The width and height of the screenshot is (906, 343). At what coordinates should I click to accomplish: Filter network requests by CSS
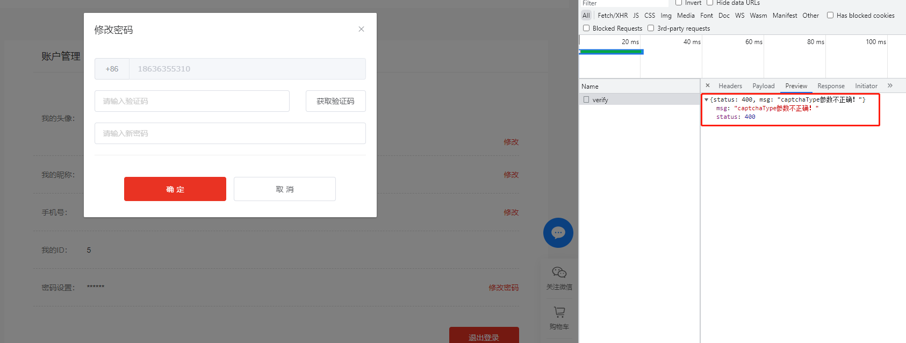tap(650, 16)
